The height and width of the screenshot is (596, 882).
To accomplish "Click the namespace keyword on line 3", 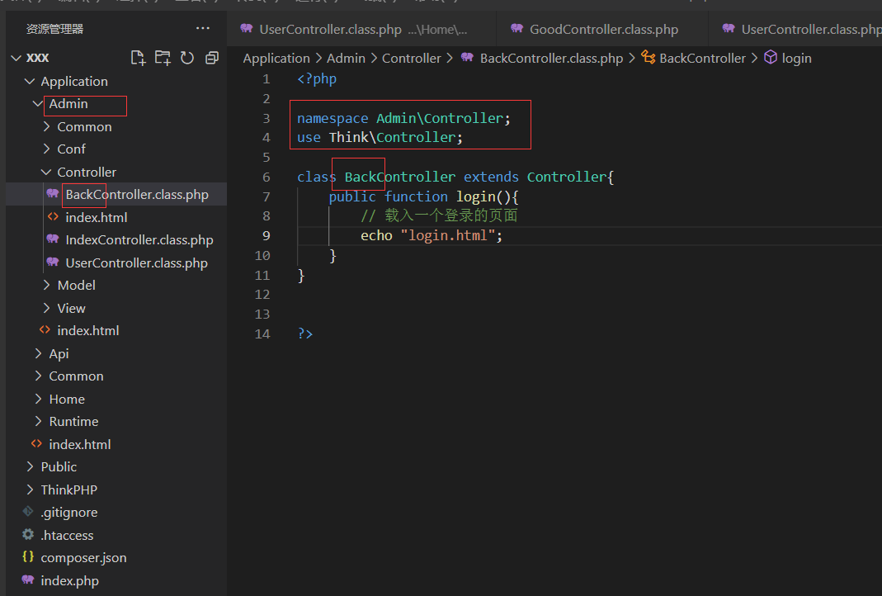I will point(333,119).
